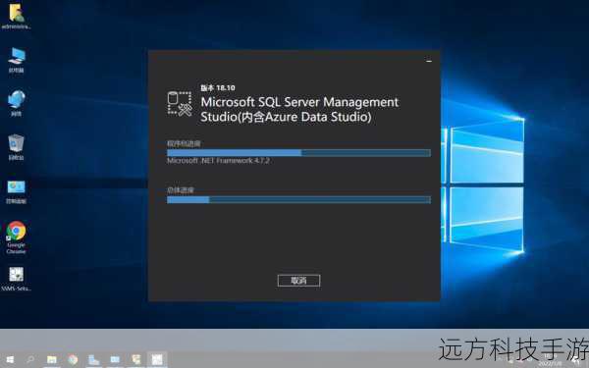Open the Network desktop icon

point(16,103)
